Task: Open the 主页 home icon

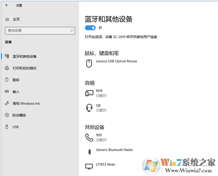Action: tap(7, 19)
